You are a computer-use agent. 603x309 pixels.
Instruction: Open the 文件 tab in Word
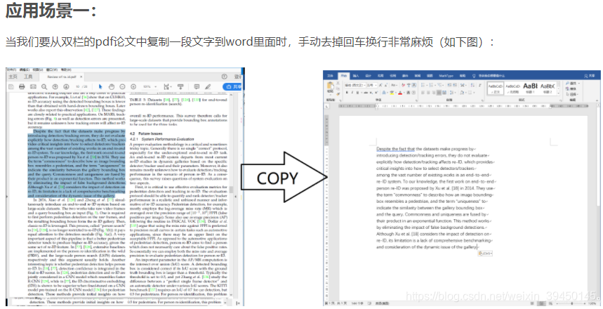(331, 76)
